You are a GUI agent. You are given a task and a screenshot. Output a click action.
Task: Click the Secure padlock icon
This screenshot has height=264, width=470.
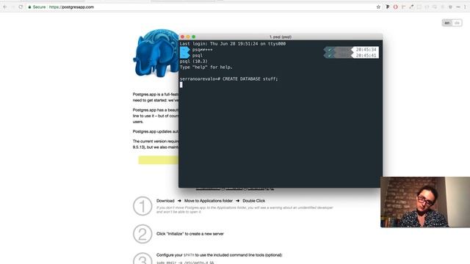[x=29, y=7]
